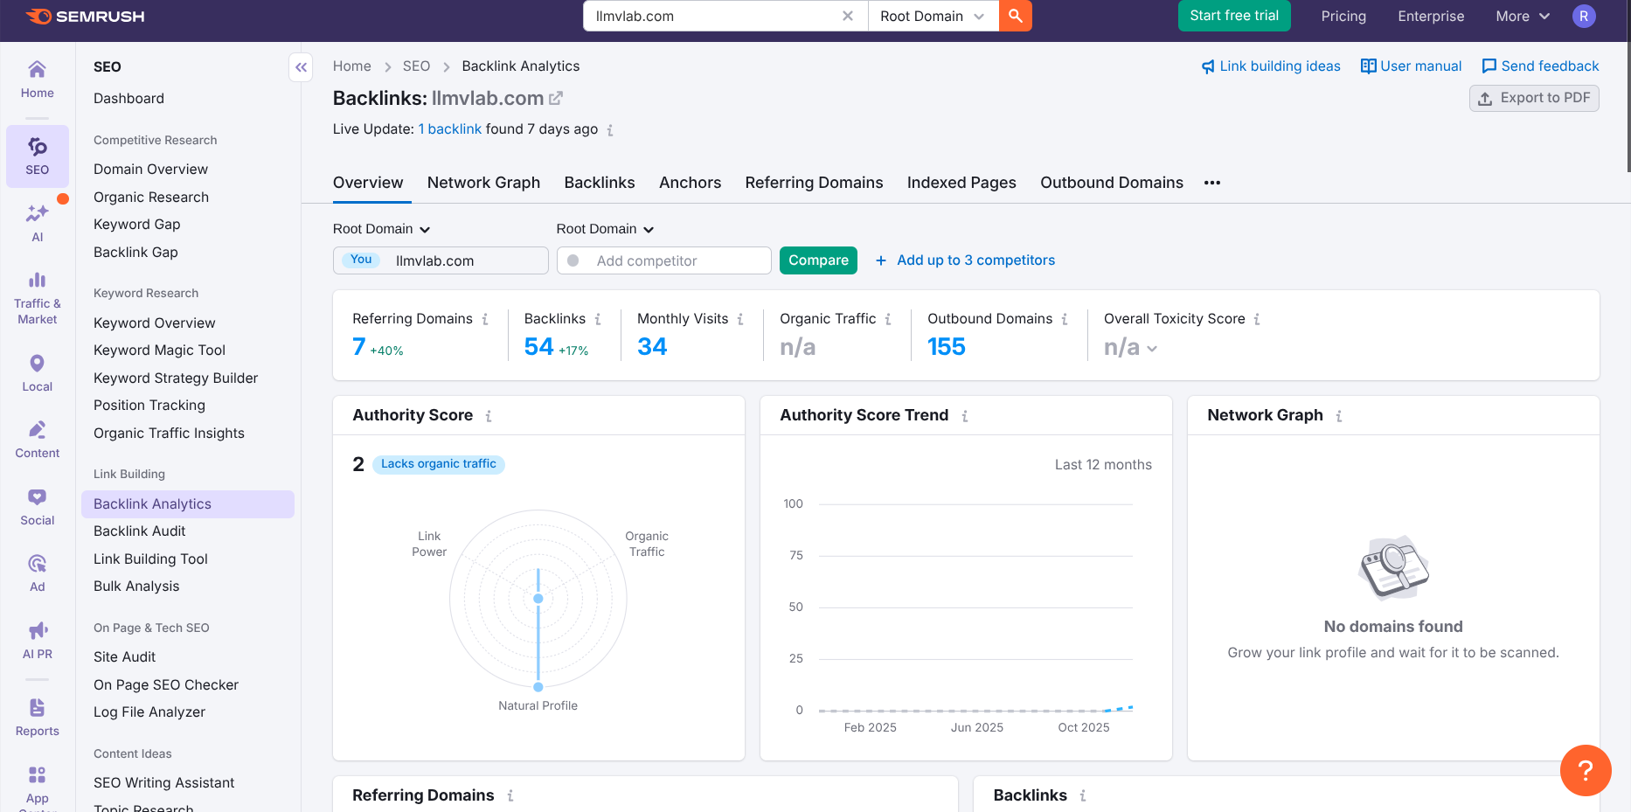Show Authority Score Trend info icon

click(x=965, y=416)
